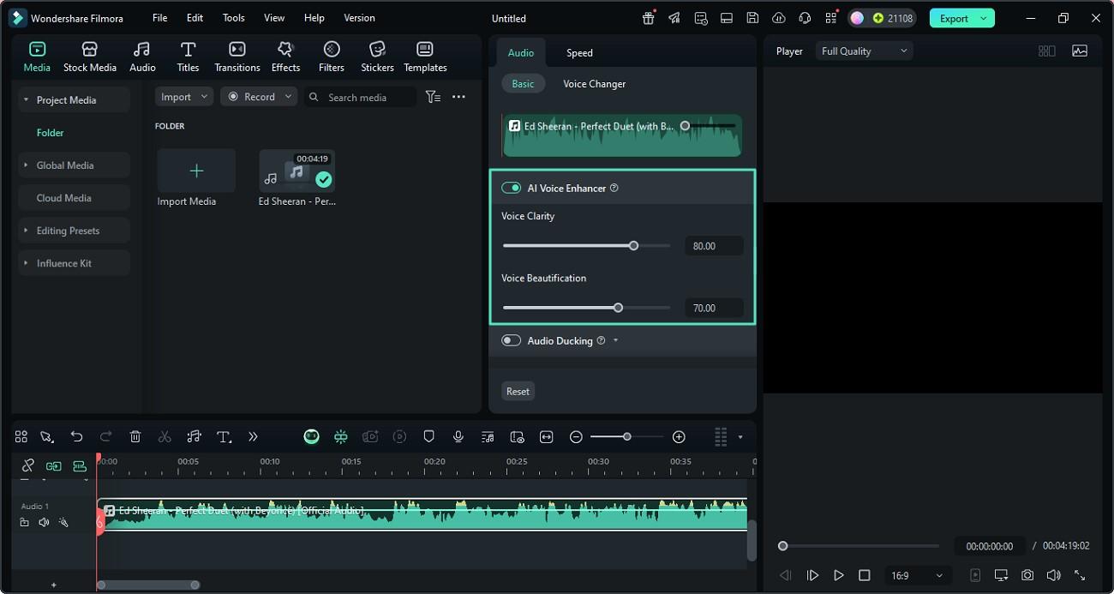Screen dimensions: 1114x594
Task: Open the Stickers panel
Action: [x=377, y=57]
